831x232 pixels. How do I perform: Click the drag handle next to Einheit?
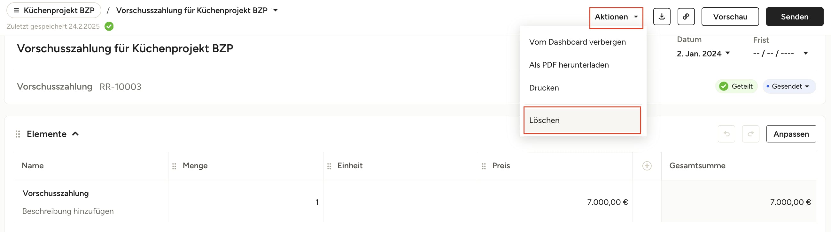(x=329, y=166)
